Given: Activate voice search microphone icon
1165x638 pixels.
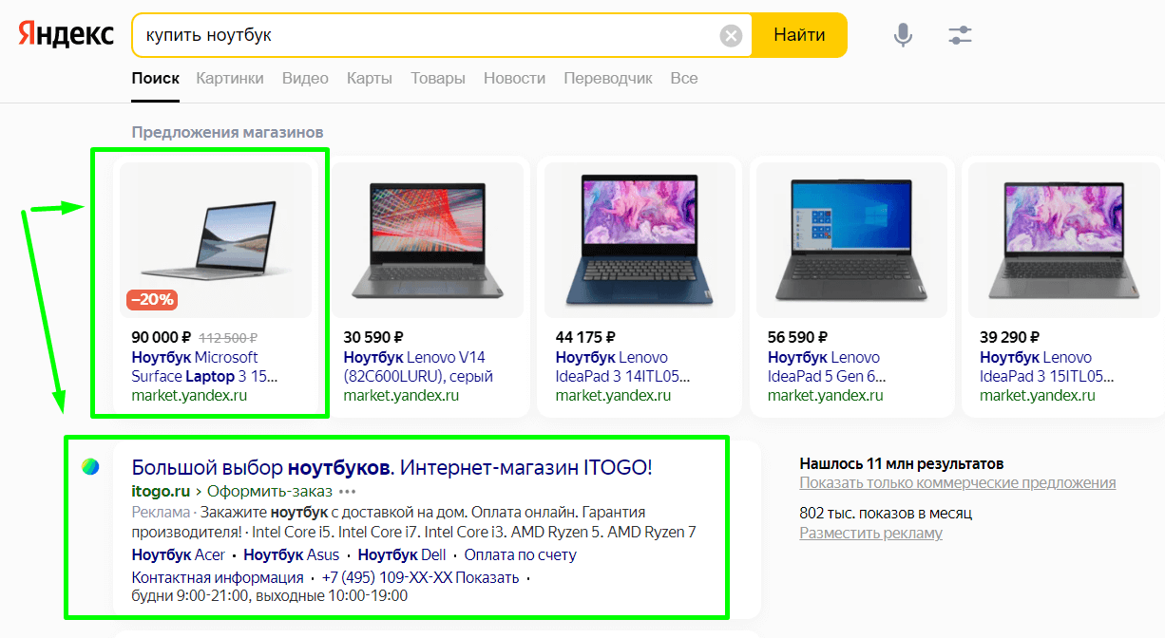Looking at the screenshot, I should [x=903, y=36].
